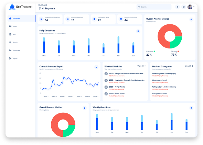Click the folder icon beside Resources
Image resolution: width=203 pixels, height=145 pixels.
10,50
